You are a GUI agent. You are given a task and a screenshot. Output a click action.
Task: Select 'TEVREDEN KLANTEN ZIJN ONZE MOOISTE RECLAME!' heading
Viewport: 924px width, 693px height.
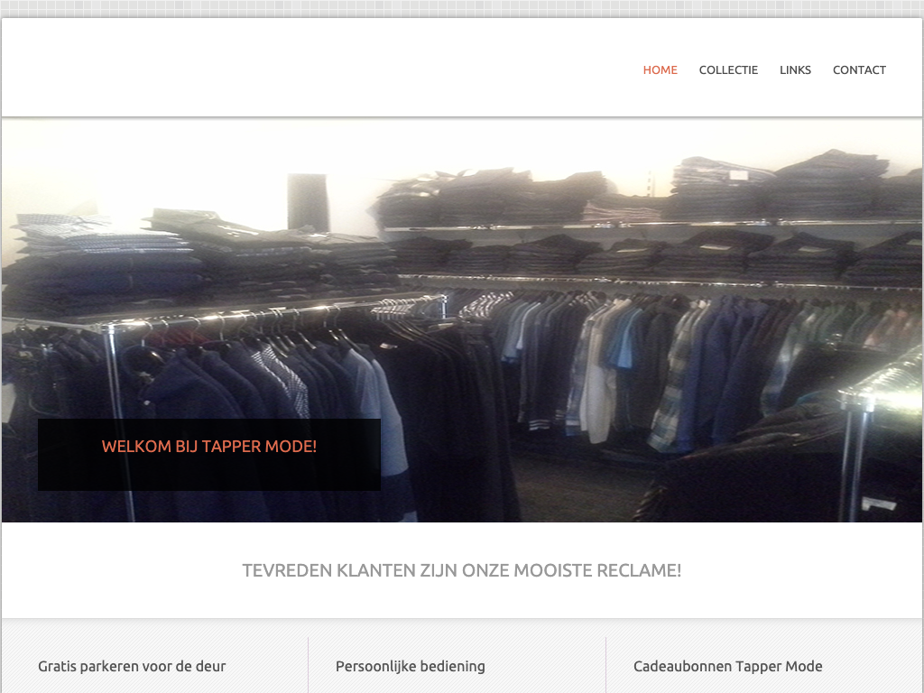461,570
